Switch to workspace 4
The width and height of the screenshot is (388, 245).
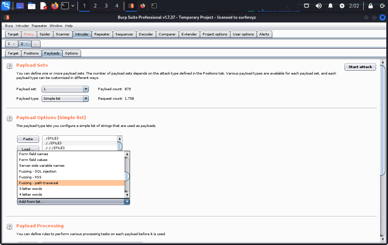click(x=117, y=6)
